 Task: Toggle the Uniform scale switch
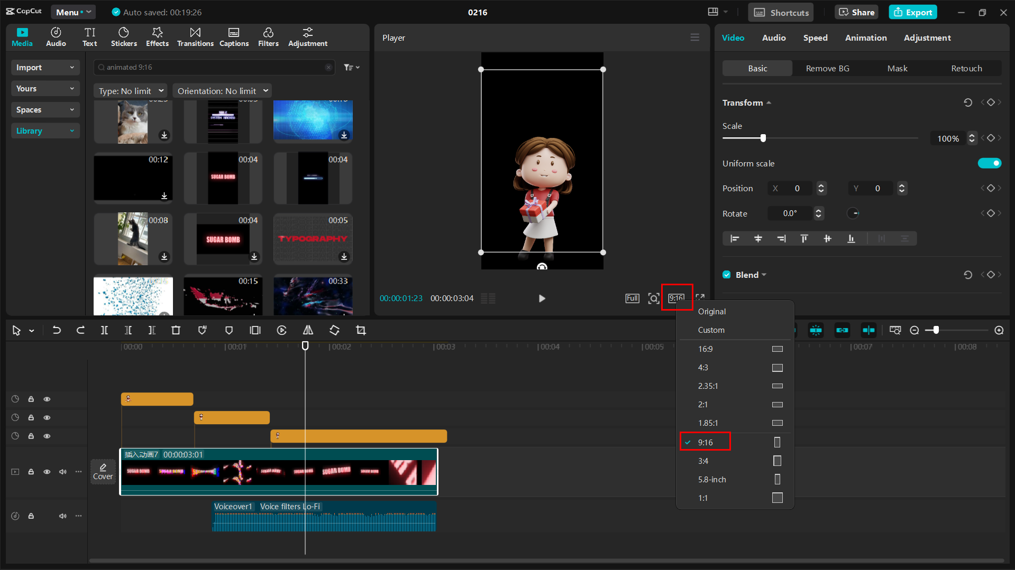(x=989, y=163)
